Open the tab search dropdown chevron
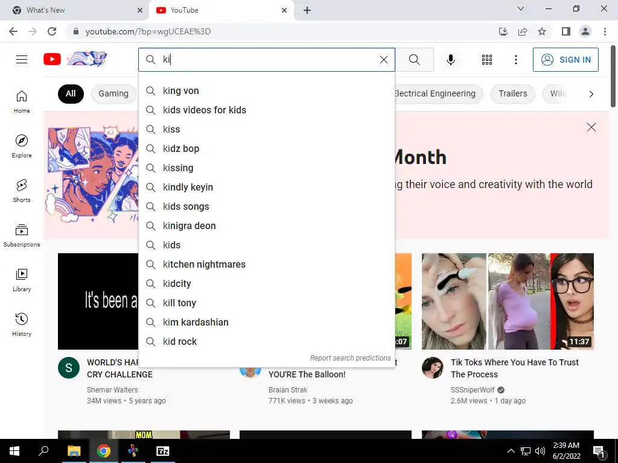Screen dimensions: 618x463 (521, 8)
